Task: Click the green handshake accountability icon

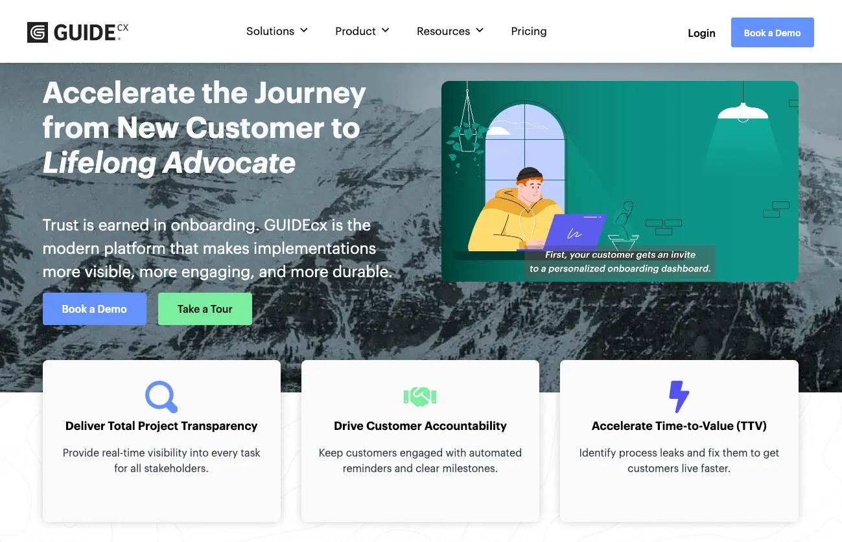Action: point(420,396)
